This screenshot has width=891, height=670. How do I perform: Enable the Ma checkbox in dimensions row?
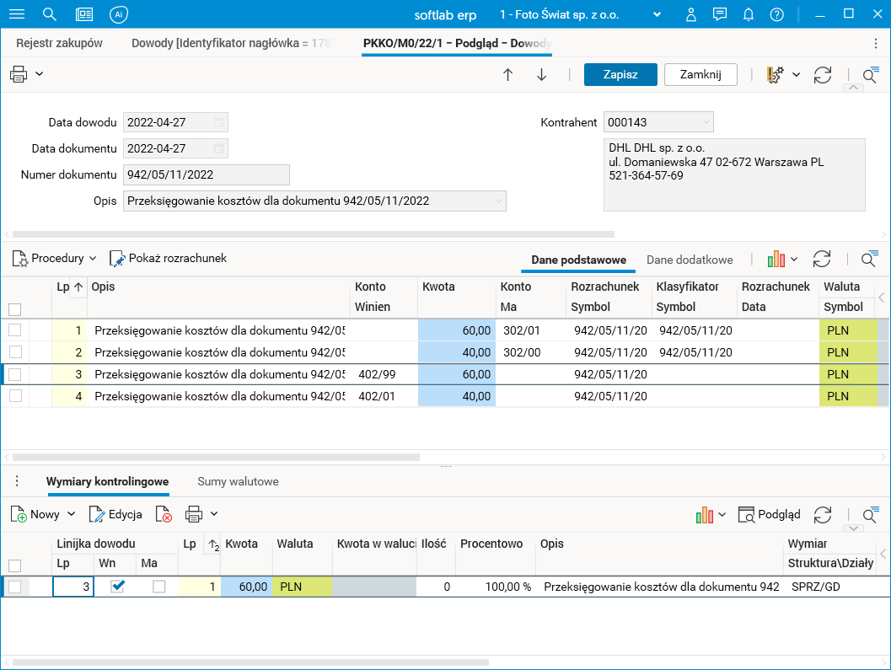(x=158, y=587)
